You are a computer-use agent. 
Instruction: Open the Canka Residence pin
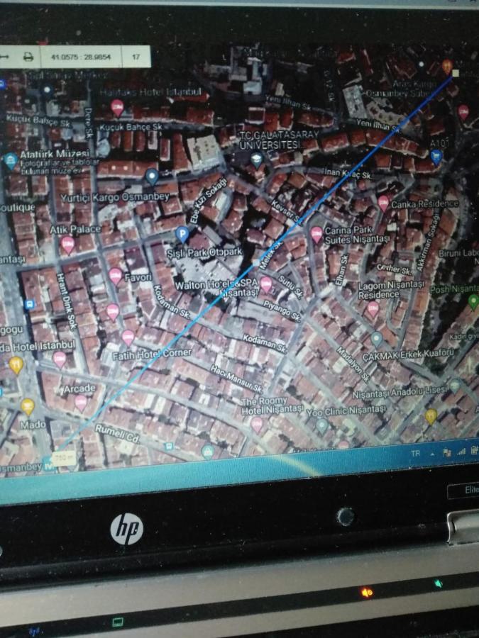click(383, 203)
